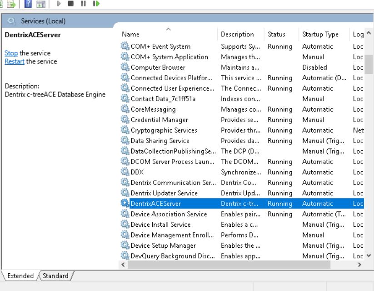Click the gear icon for Contact Data_7c1ff51a
The image size is (374, 291).
[x=125, y=98]
